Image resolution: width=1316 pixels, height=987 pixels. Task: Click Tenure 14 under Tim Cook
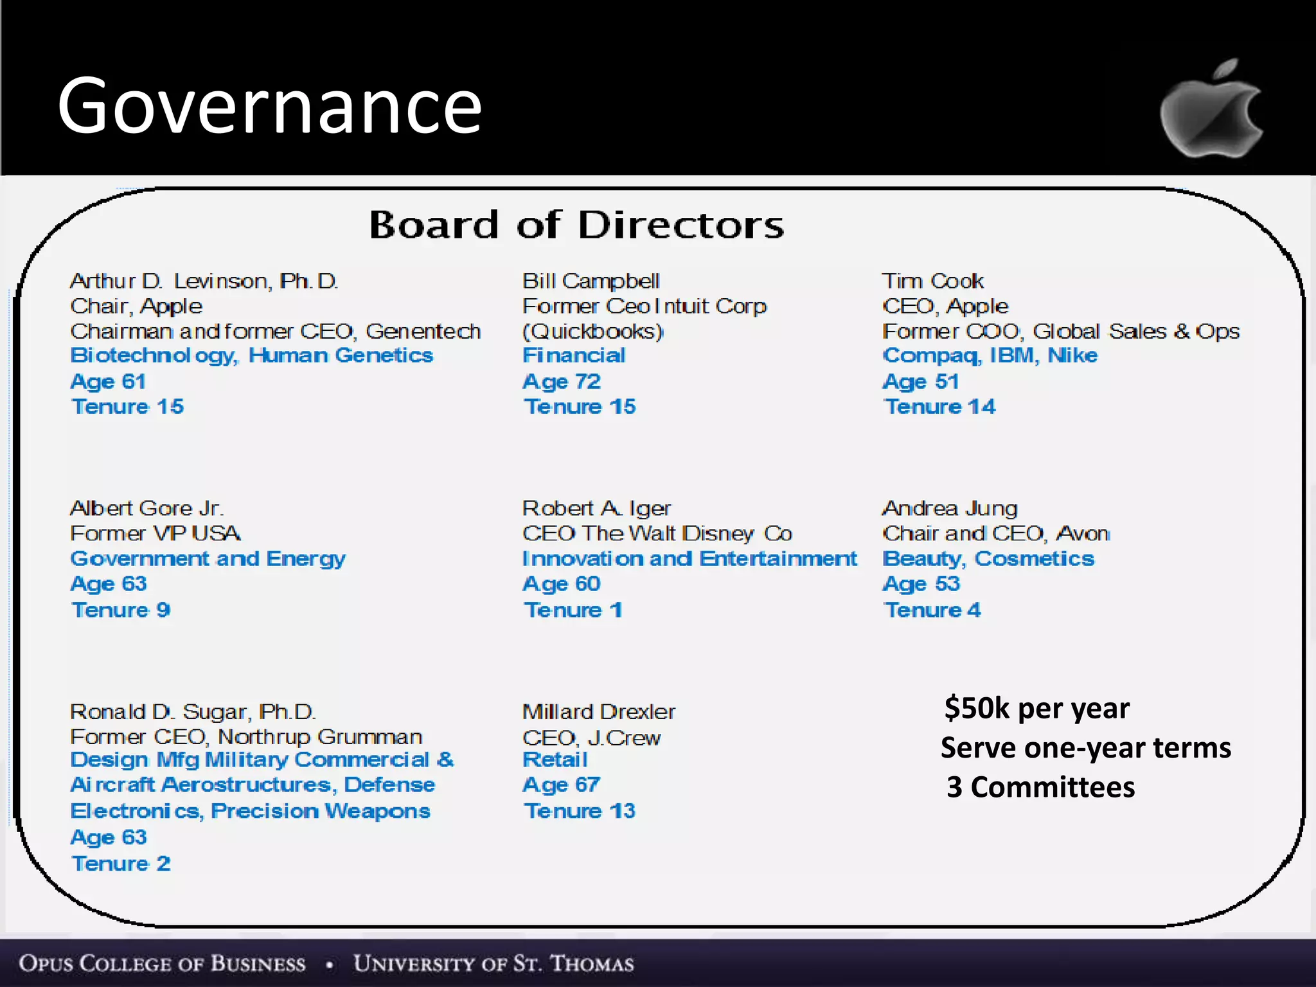click(939, 407)
